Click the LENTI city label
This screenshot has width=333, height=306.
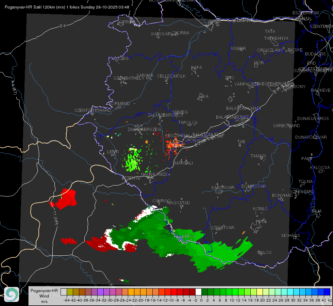click(x=113, y=152)
